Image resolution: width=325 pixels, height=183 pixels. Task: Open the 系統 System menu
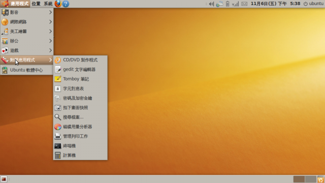[48, 4]
